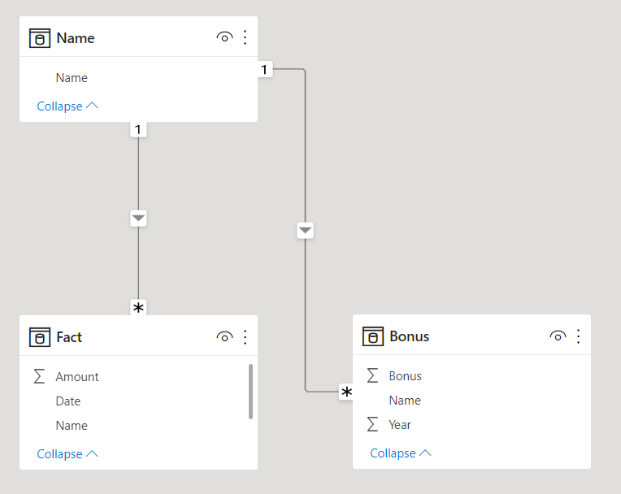Click the sigma icon beside Year field
Image resolution: width=621 pixels, height=494 pixels.
click(372, 424)
